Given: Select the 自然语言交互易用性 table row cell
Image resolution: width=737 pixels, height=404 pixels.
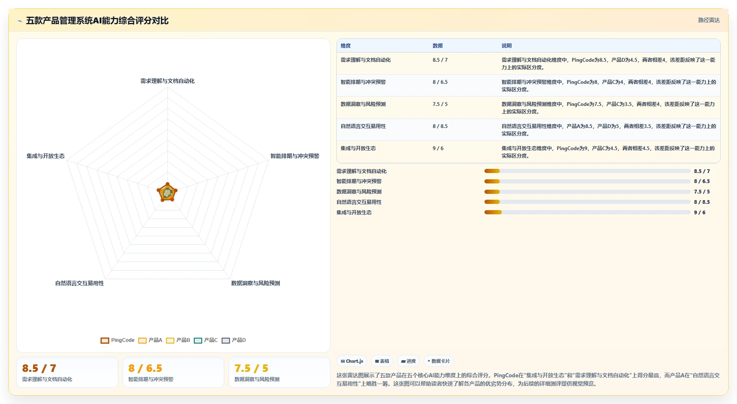Looking at the screenshot, I should (x=363, y=126).
